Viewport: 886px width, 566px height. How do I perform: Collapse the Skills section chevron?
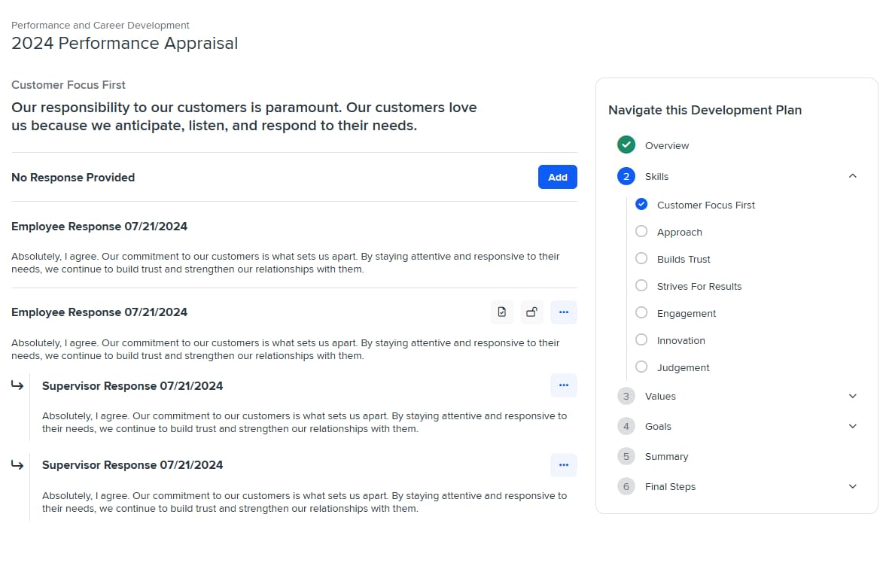[852, 176]
